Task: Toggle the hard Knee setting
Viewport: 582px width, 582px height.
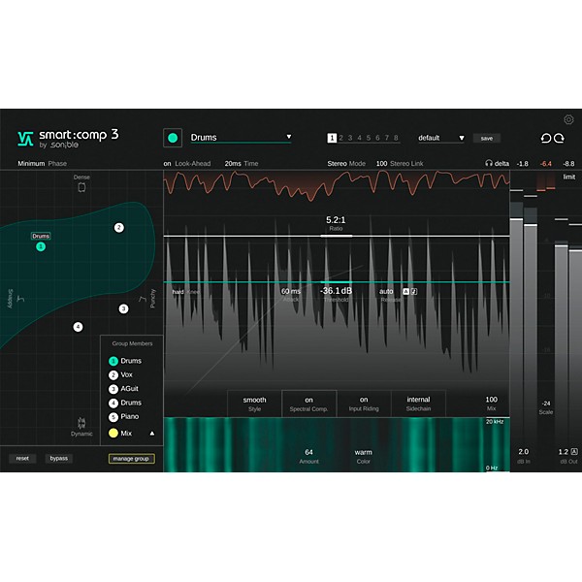Action: click(x=185, y=292)
